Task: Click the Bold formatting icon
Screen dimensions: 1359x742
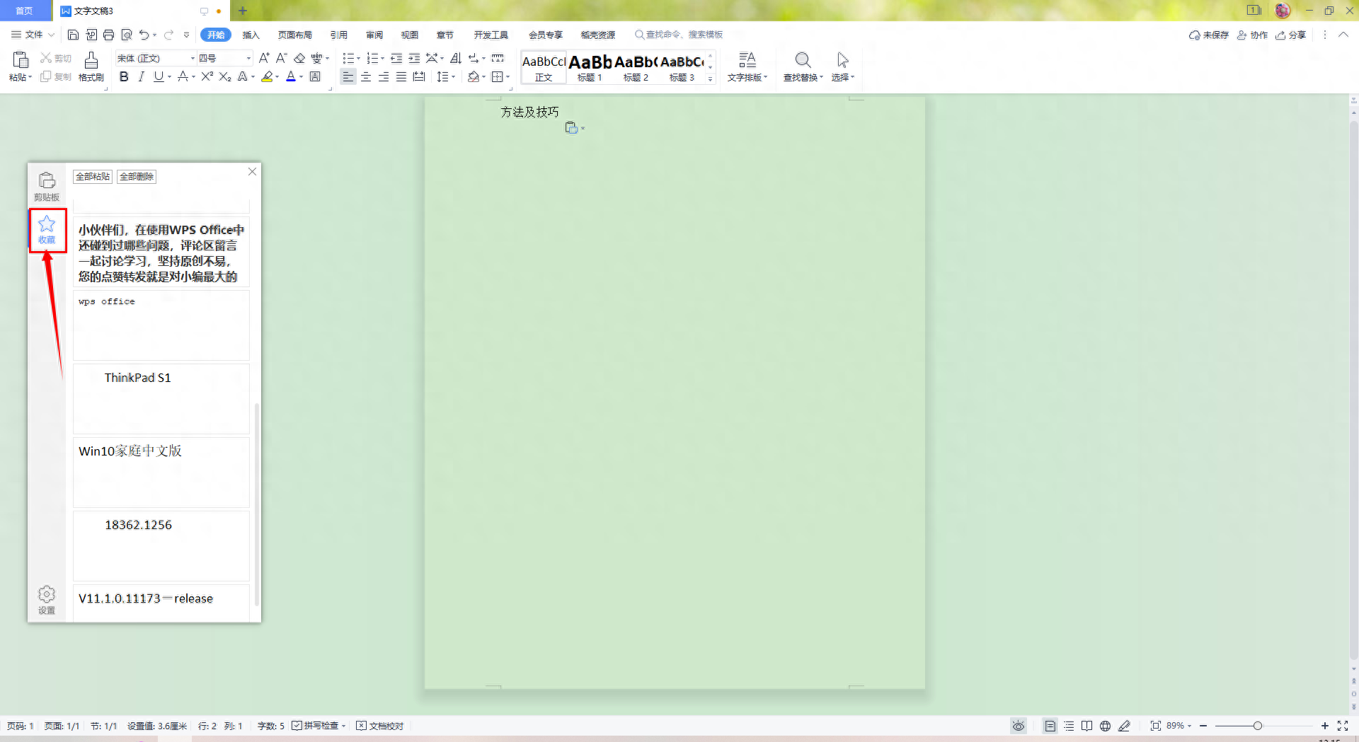Action: coord(124,76)
